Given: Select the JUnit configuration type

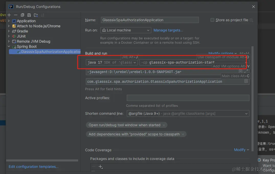Looking at the screenshot, I should (21, 36).
